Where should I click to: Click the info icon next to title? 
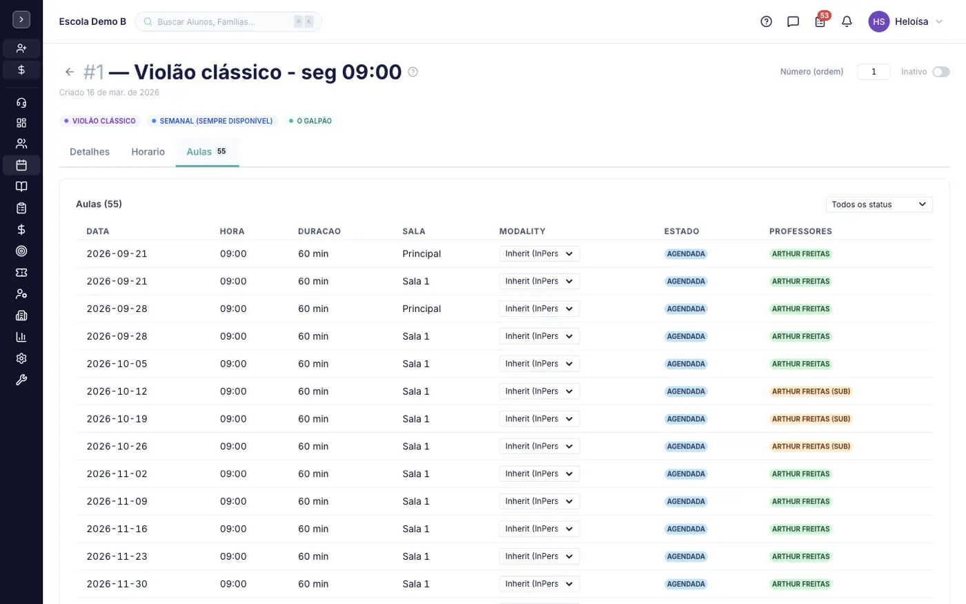[413, 72]
